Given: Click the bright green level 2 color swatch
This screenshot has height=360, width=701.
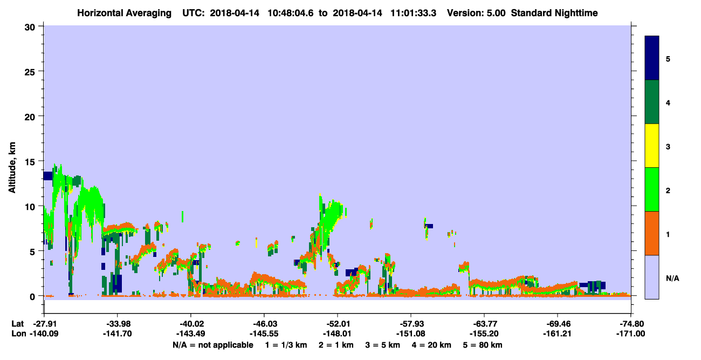Looking at the screenshot, I should (652, 189).
